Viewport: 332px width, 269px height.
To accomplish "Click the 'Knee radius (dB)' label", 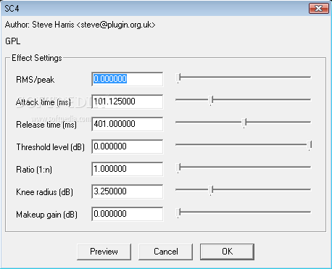I will tap(44, 192).
